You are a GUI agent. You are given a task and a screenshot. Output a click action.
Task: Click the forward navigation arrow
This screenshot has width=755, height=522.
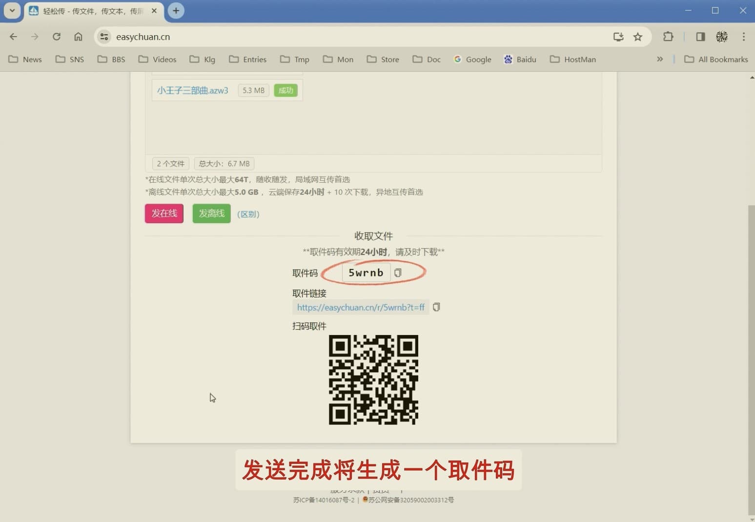35,37
